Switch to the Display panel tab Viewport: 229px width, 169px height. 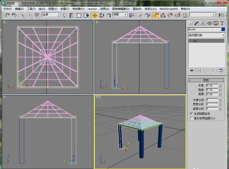216,23
